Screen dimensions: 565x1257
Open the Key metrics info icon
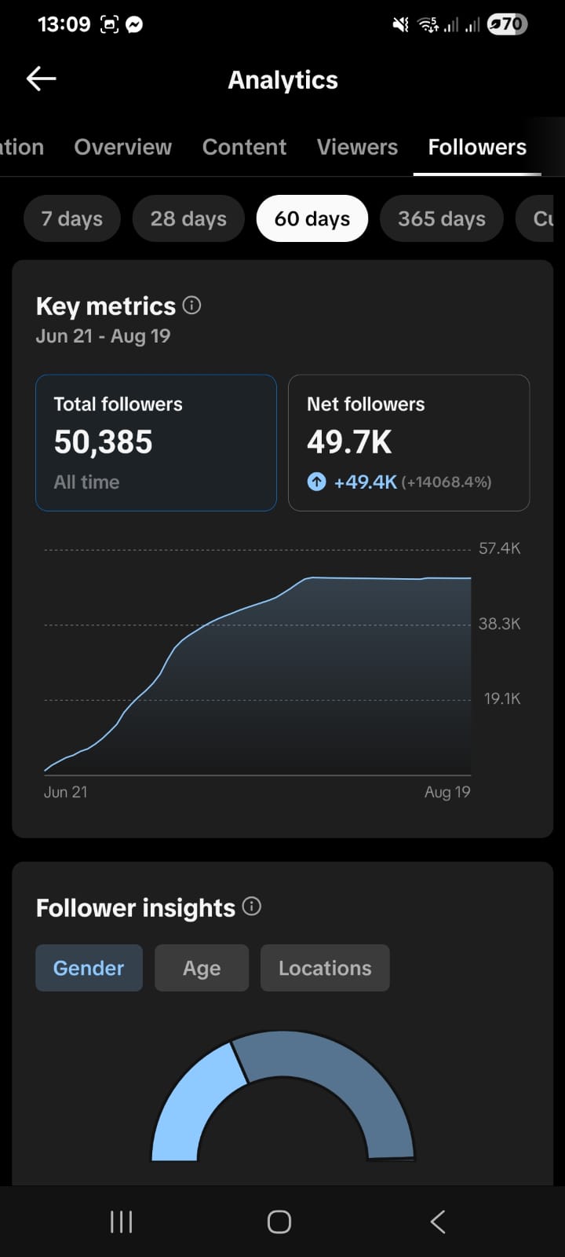point(191,305)
